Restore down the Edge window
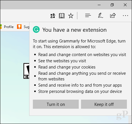The height and width of the screenshot is (124, 132). (x=112, y=5)
